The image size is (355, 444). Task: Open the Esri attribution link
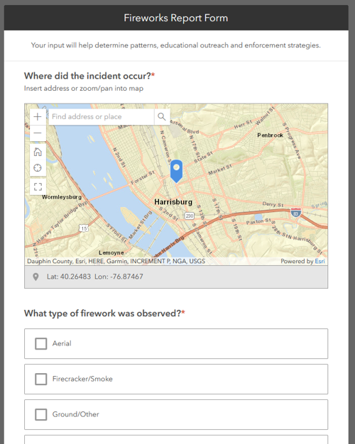pyautogui.click(x=319, y=261)
